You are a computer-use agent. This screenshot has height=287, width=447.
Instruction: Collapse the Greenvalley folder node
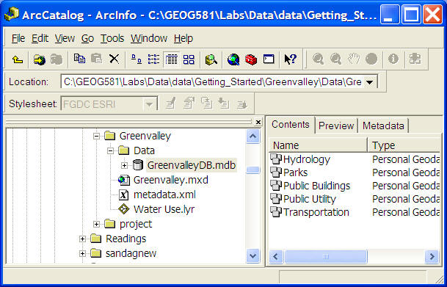[x=96, y=136]
